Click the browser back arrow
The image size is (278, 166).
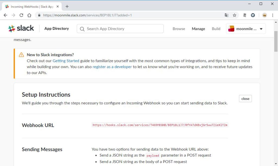click(x=5, y=15)
